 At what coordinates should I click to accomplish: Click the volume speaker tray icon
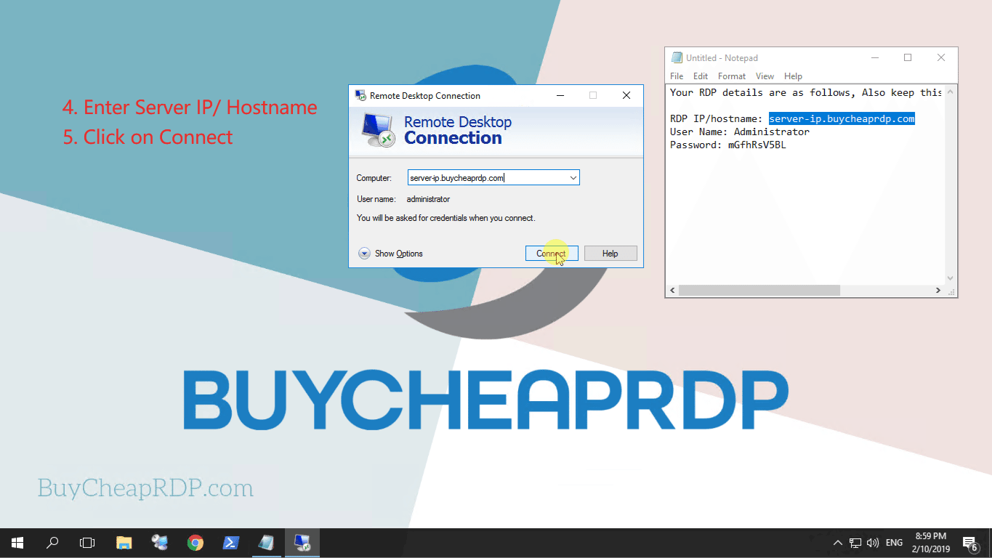873,543
